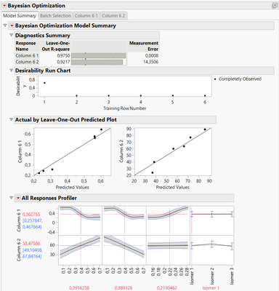Click the Completely Observed legend entry
Viewport: 279px width, 291px height.
(x=238, y=79)
